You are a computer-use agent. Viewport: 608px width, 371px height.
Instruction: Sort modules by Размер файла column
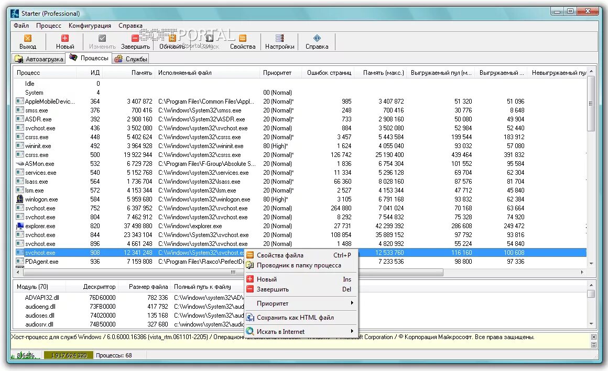(x=144, y=287)
